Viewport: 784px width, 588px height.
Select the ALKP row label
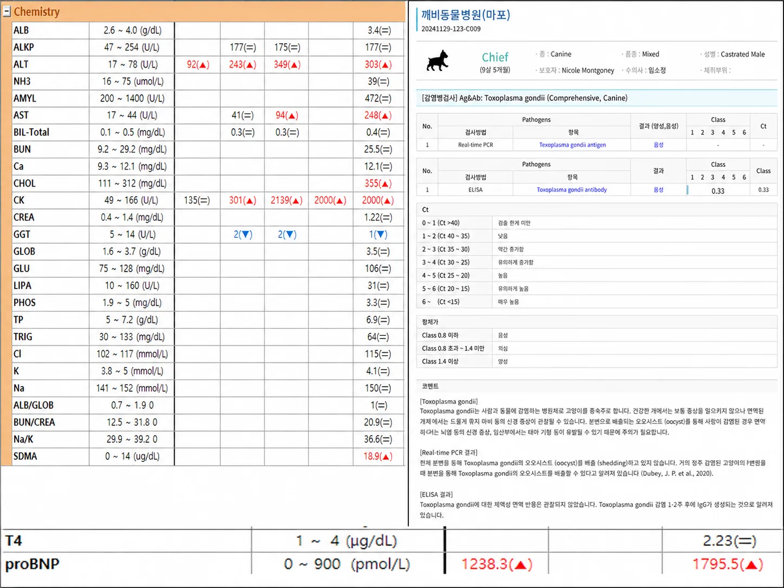pos(24,47)
